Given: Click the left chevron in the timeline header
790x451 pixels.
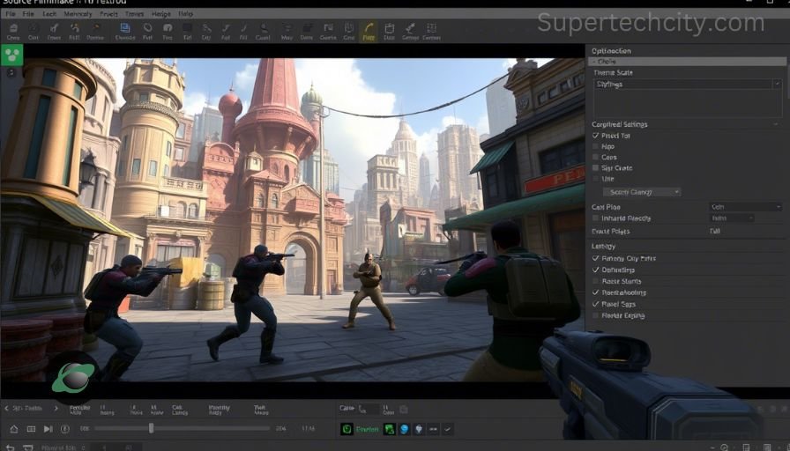Looking at the screenshot, I should point(6,408).
